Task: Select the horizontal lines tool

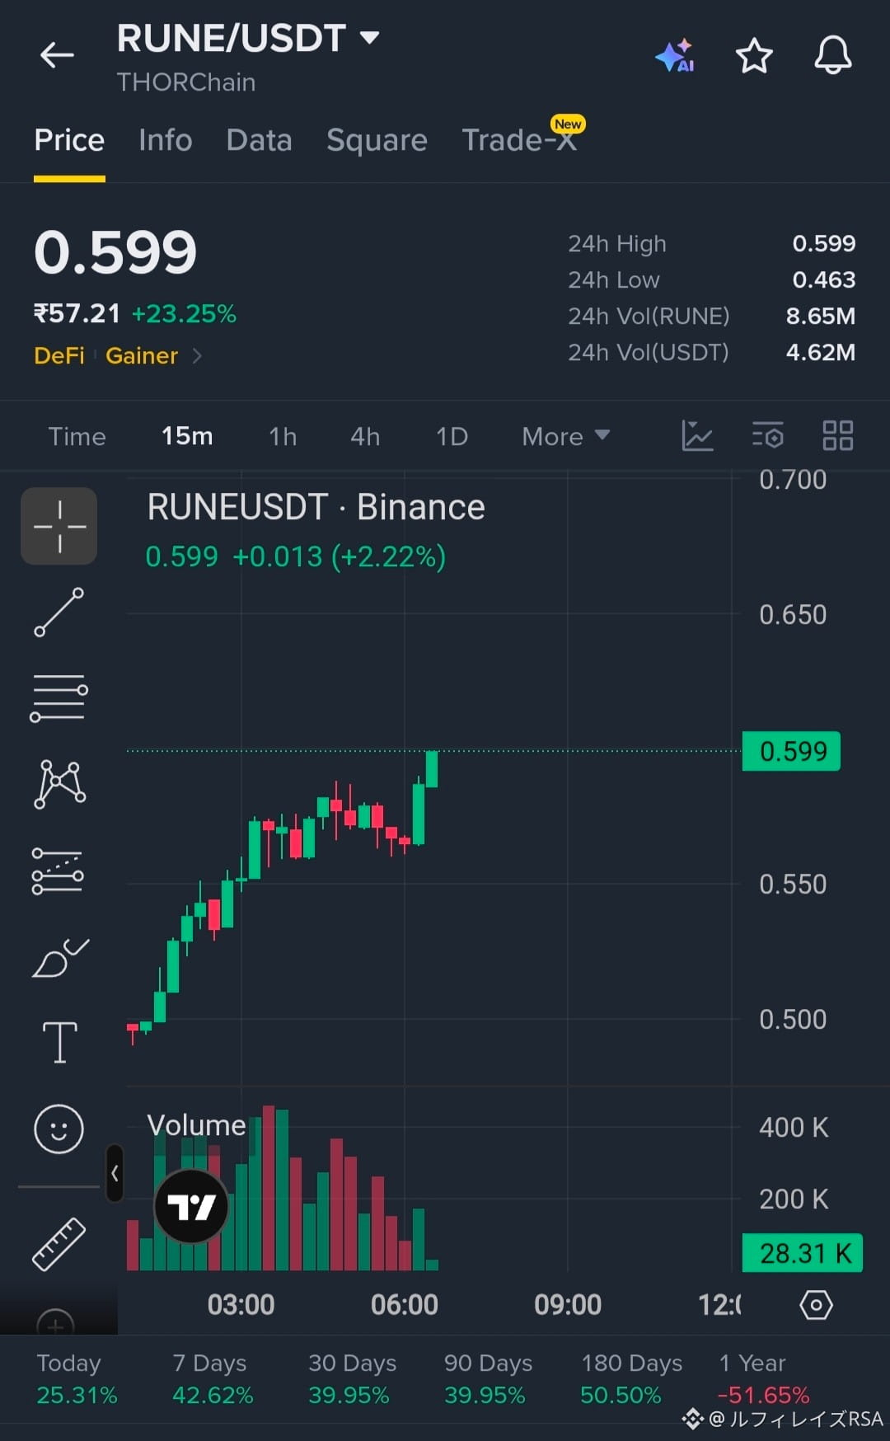Action: click(x=59, y=698)
